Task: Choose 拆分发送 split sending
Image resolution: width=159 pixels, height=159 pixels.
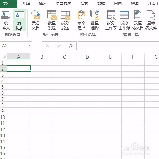Action: [65, 20]
